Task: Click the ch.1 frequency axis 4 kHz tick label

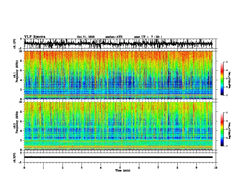Action: click(21, 80)
